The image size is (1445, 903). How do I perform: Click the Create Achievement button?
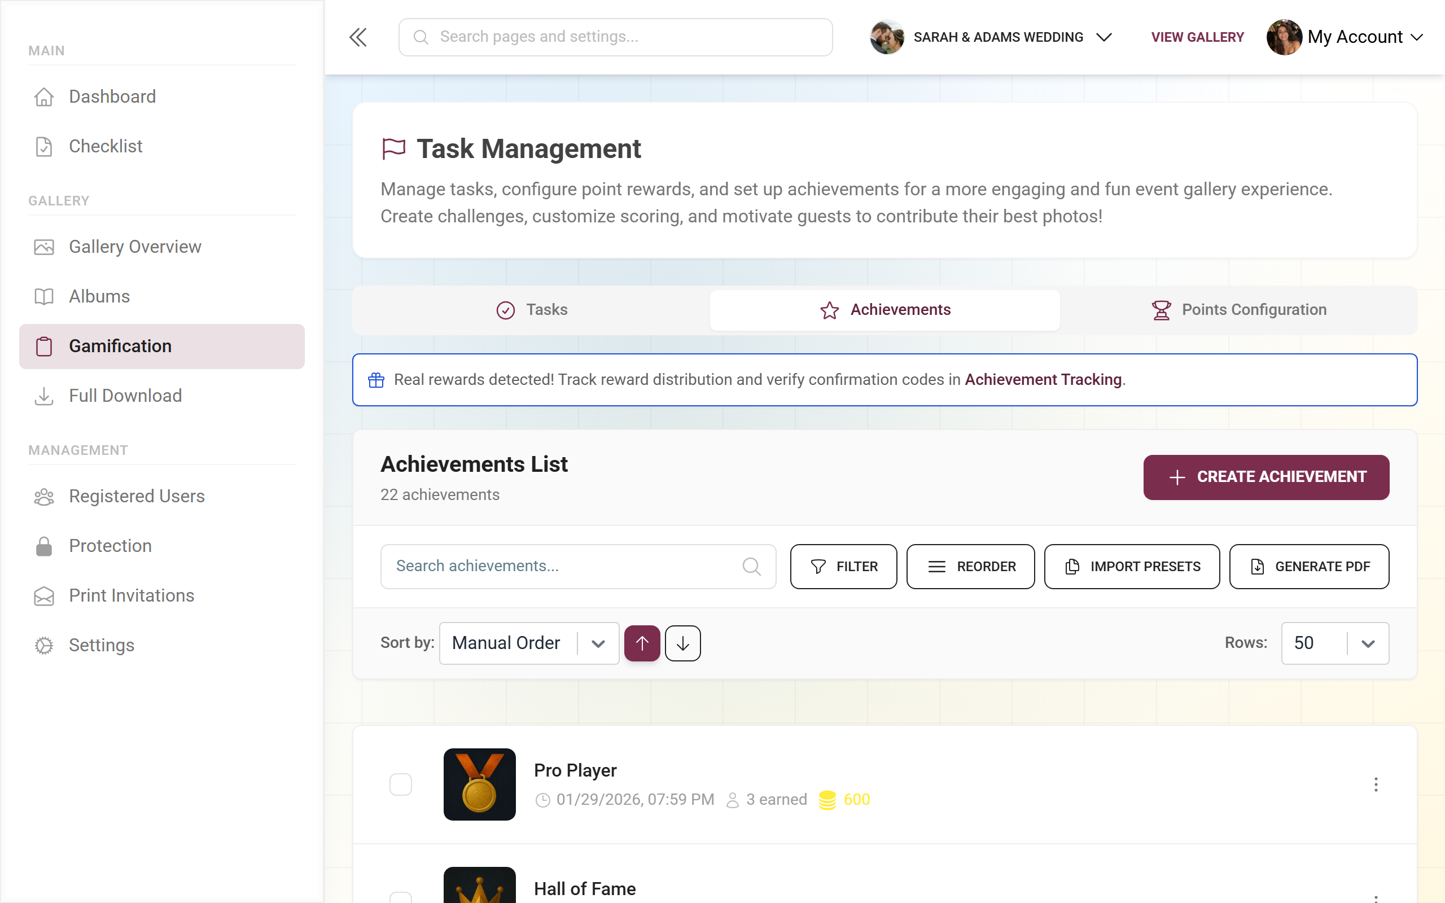(1266, 477)
